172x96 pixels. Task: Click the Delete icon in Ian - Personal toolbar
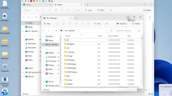[89, 24]
